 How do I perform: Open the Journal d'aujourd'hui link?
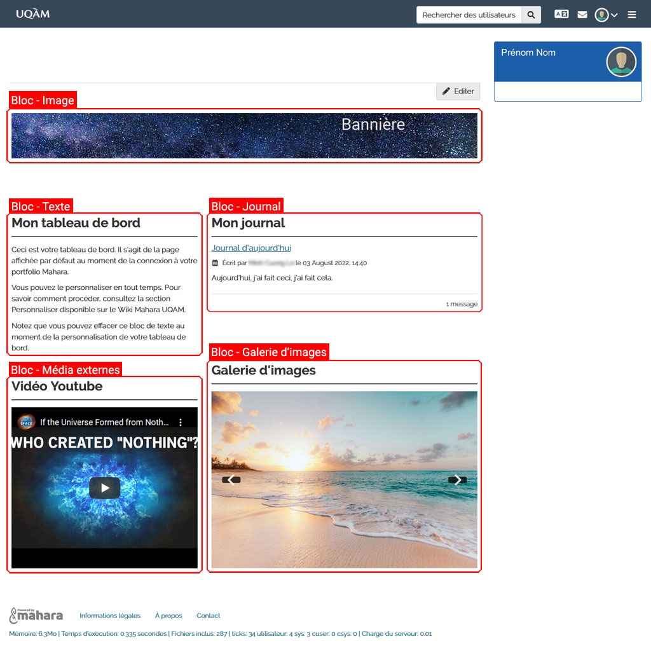pos(251,248)
